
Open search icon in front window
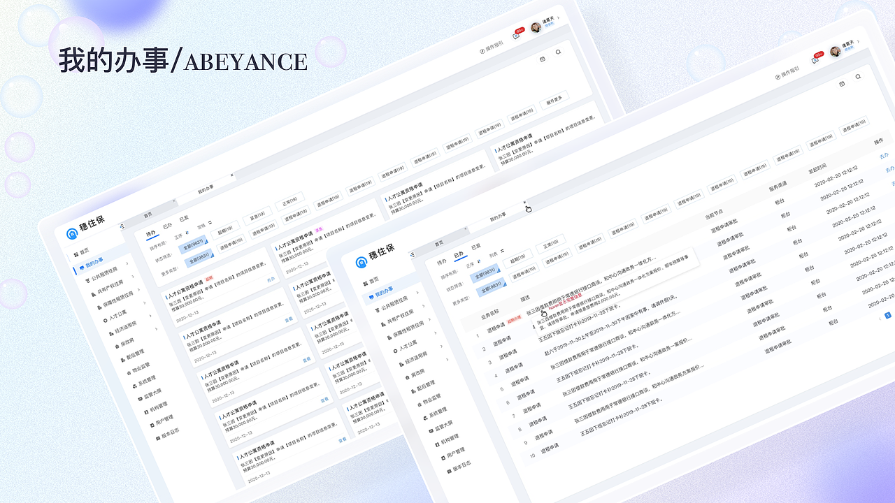pos(858,77)
